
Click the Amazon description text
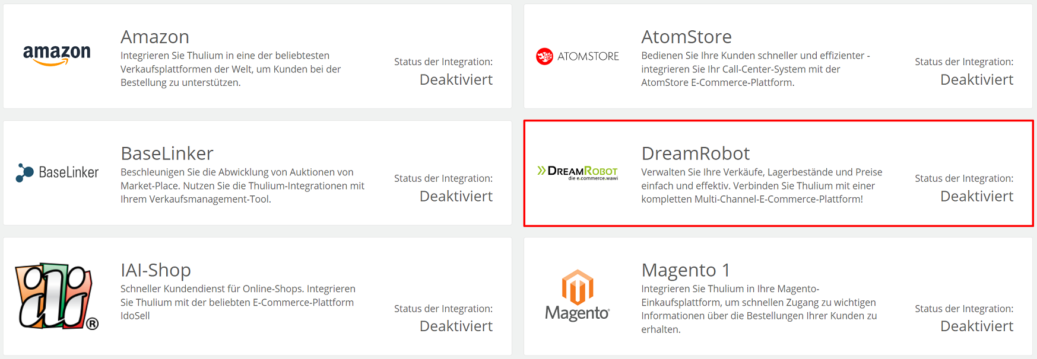click(231, 69)
